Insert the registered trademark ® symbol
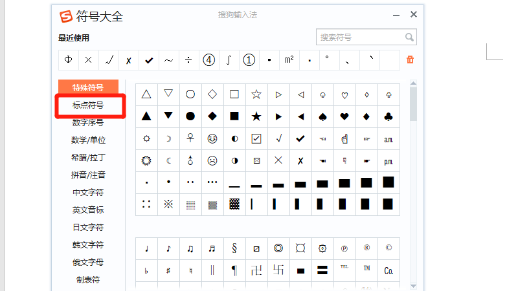The image size is (518, 291). pos(366,248)
